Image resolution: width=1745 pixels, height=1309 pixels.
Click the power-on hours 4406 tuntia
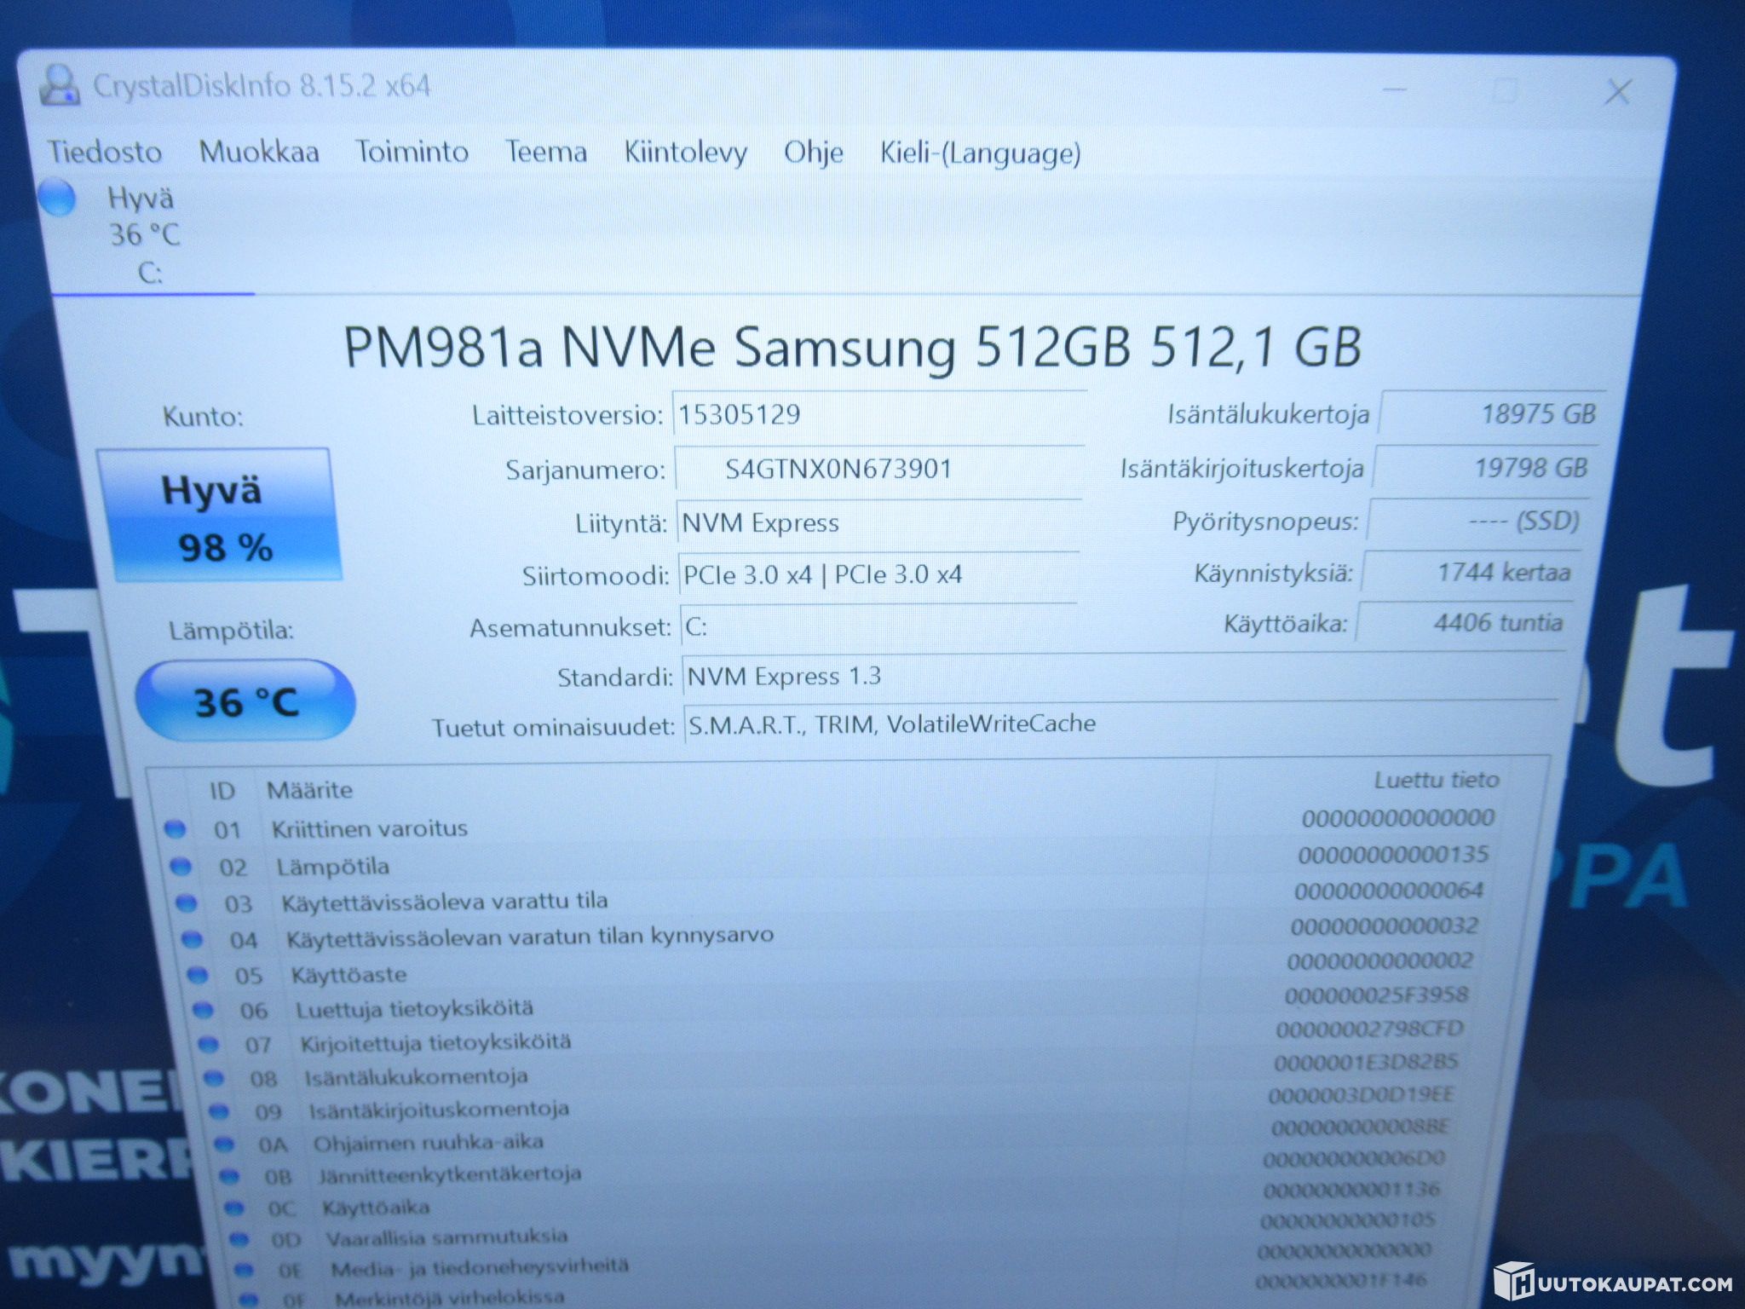click(x=1464, y=622)
